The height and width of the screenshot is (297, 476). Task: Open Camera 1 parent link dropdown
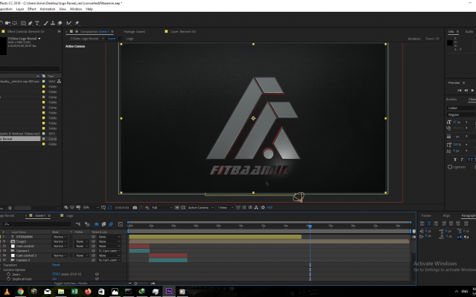click(x=109, y=251)
